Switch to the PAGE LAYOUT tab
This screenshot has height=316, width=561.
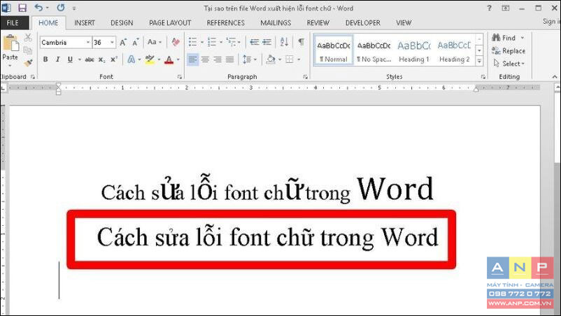170,23
